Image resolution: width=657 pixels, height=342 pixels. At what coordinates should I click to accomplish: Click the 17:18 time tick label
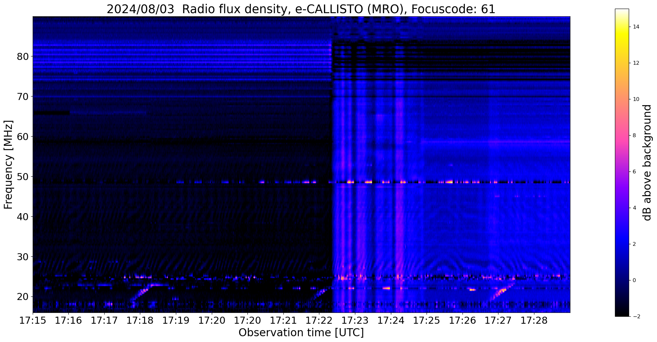(140, 321)
